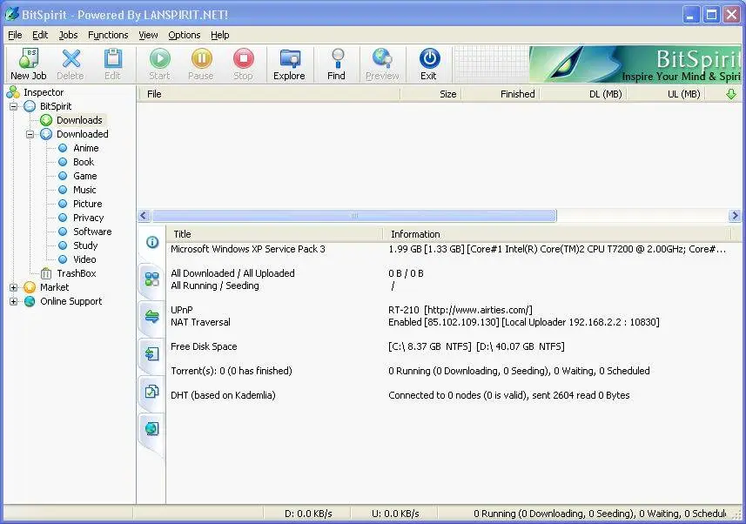Select the Privacy category
Viewport: 746px width, 524px height.
tap(88, 218)
